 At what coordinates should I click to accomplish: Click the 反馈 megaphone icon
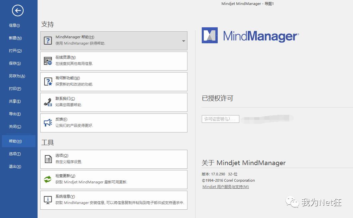(x=48, y=123)
